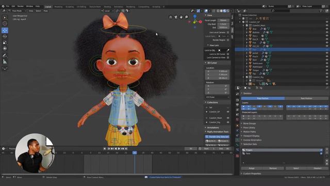Open the Object Data armature properties tab

pyautogui.click(x=237, y=140)
